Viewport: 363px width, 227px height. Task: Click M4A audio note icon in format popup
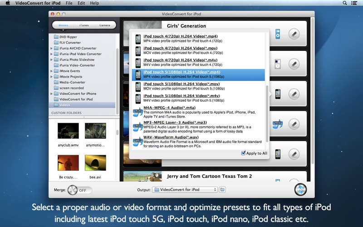[x=137, y=113]
